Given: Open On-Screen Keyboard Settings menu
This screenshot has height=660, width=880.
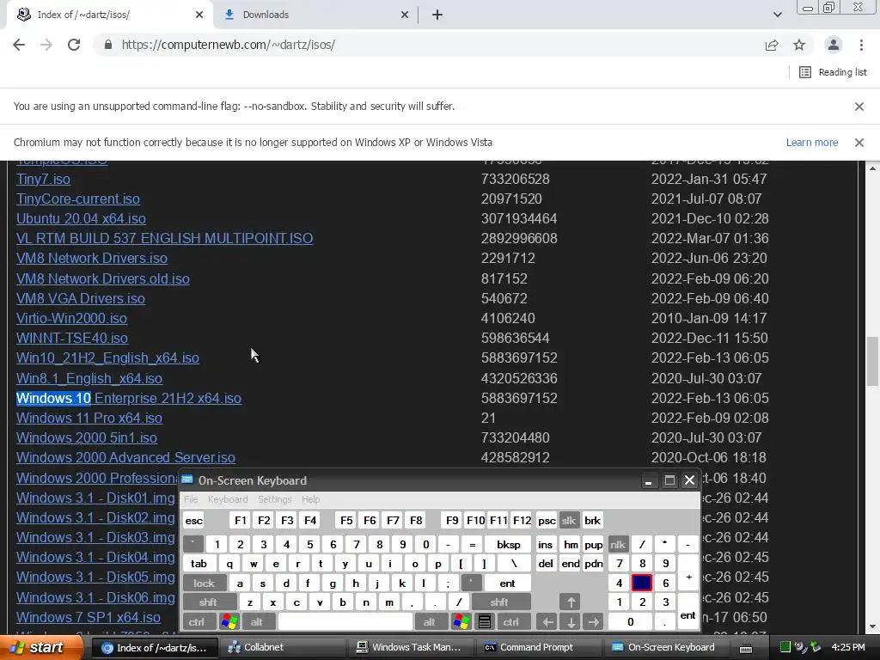Looking at the screenshot, I should (274, 499).
